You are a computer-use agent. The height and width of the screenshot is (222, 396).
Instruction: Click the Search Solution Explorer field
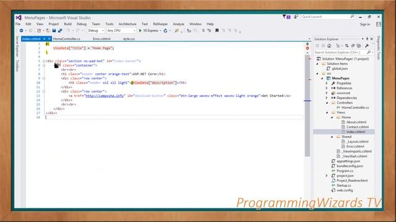(x=344, y=52)
